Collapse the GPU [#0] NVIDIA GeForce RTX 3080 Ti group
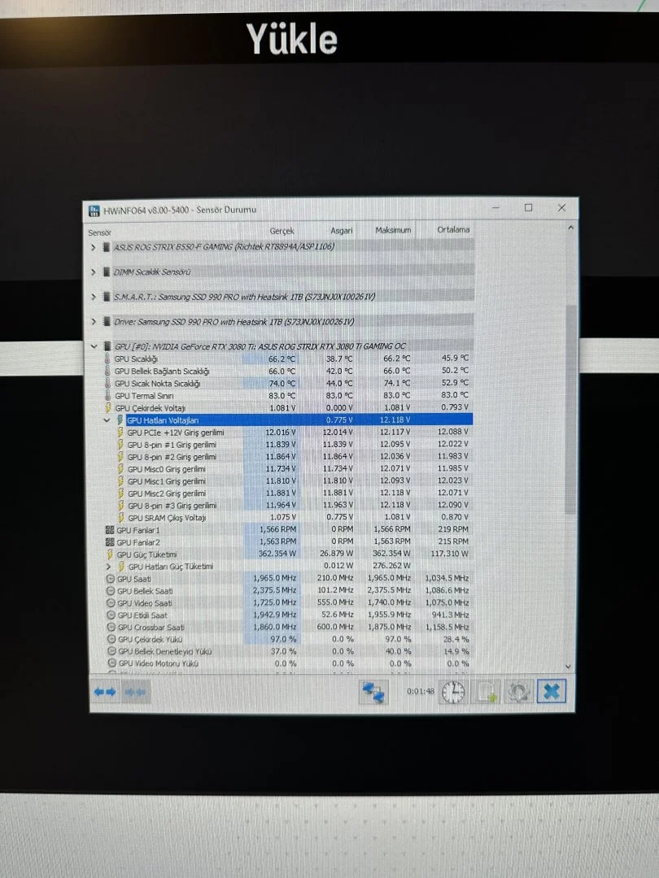 [94, 346]
